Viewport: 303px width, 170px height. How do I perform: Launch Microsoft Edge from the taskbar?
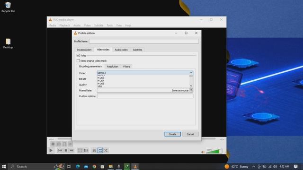pos(78,167)
